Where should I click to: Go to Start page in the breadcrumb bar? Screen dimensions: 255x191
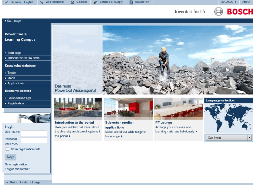(x=14, y=21)
